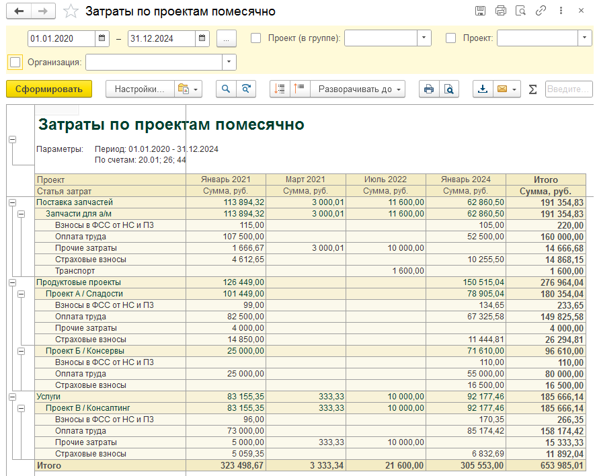
Task: Select the Продуктовые проекты row label
Action: (x=79, y=282)
